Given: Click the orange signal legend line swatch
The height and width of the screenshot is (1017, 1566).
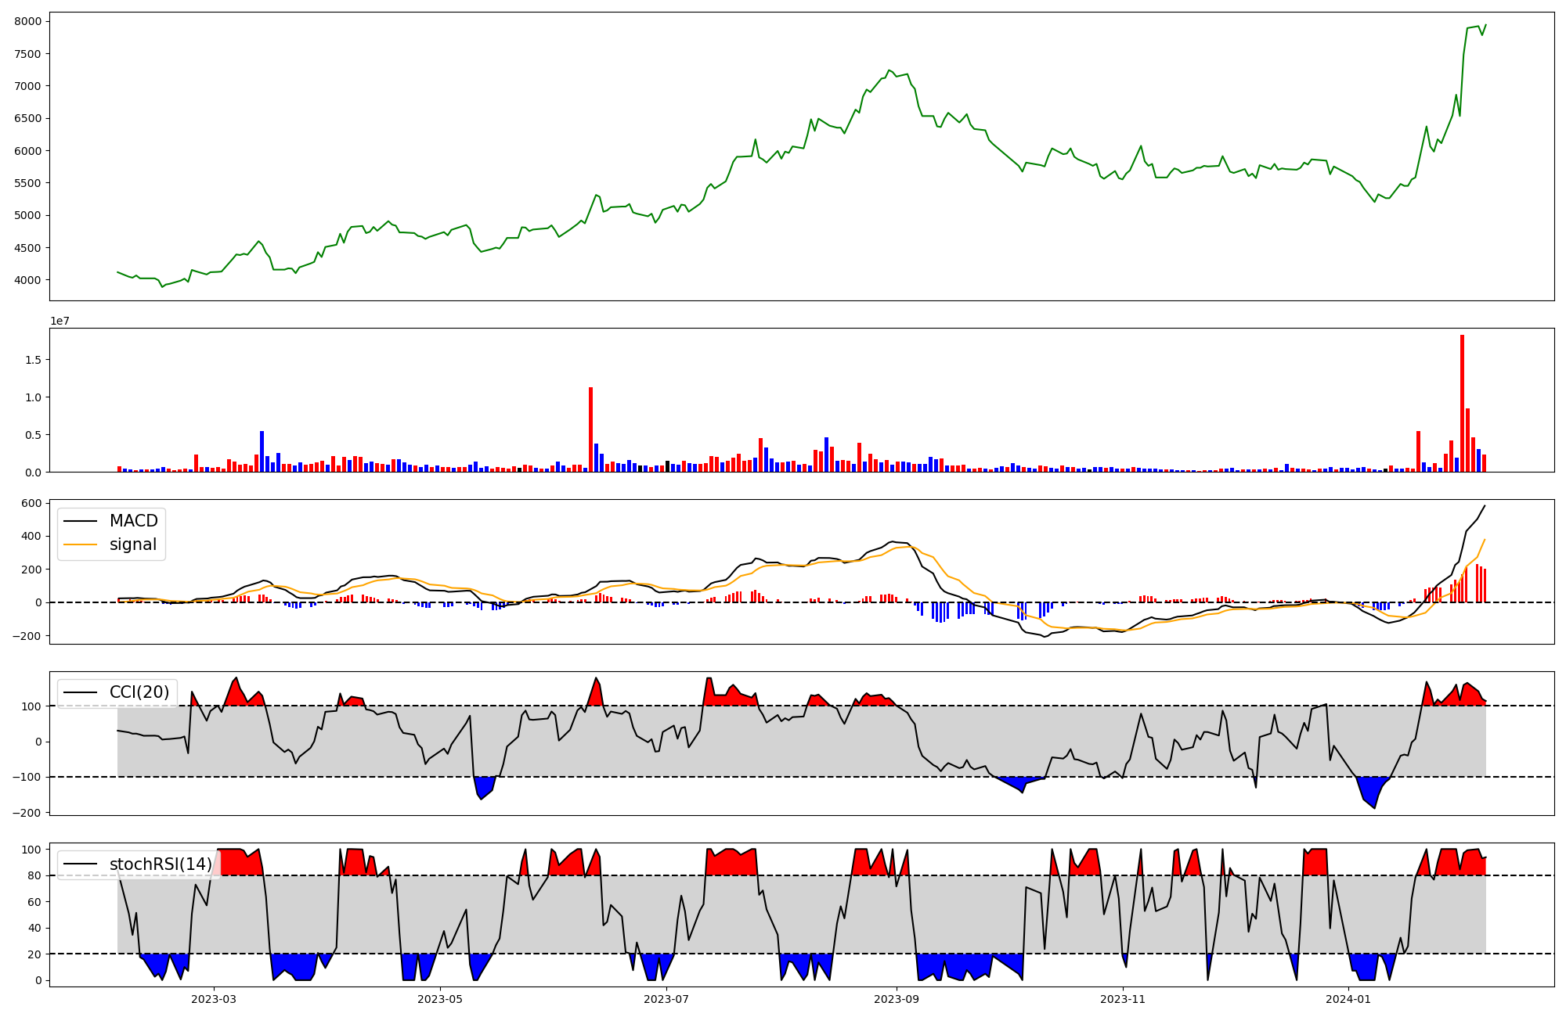Looking at the screenshot, I should pyautogui.click(x=80, y=544).
